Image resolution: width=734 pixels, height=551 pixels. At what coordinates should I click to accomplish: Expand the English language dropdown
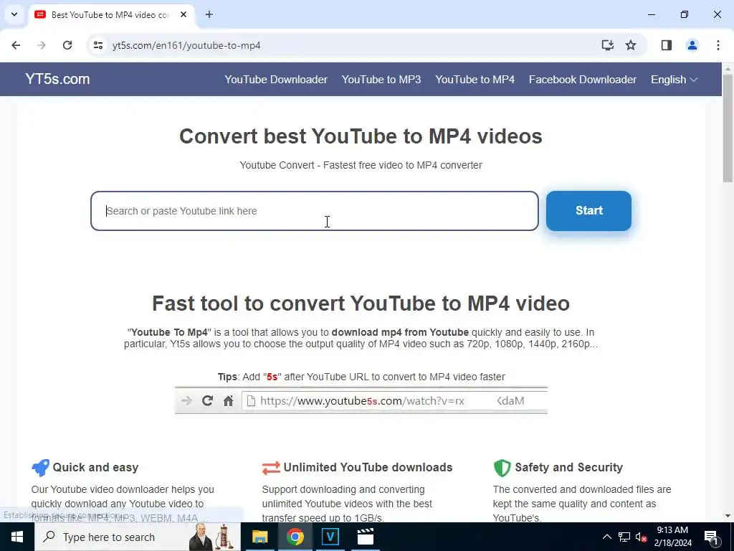(674, 80)
